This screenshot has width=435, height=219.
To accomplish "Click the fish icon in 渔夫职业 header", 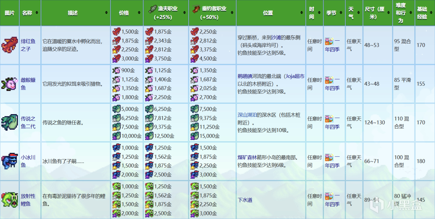I will coord(153,9).
